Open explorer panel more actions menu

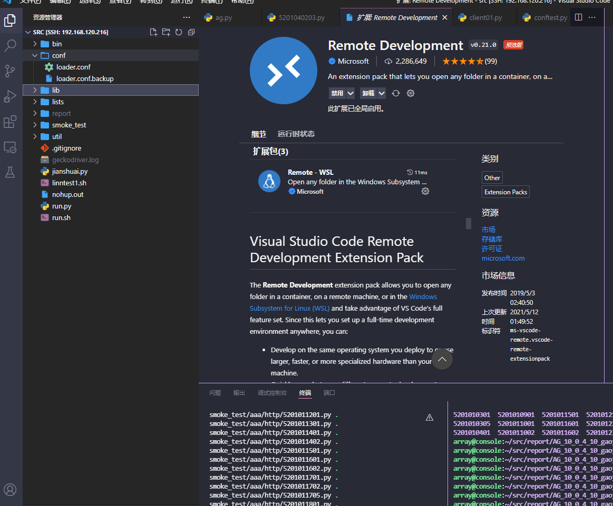click(x=187, y=17)
